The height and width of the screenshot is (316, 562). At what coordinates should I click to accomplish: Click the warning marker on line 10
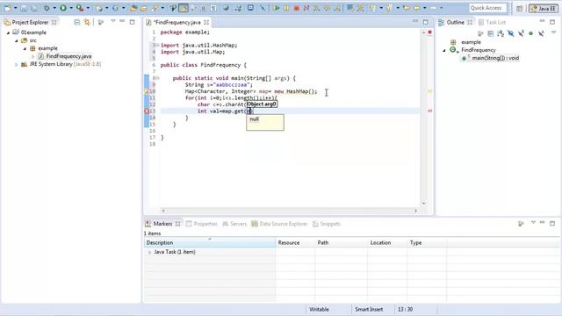point(147,91)
